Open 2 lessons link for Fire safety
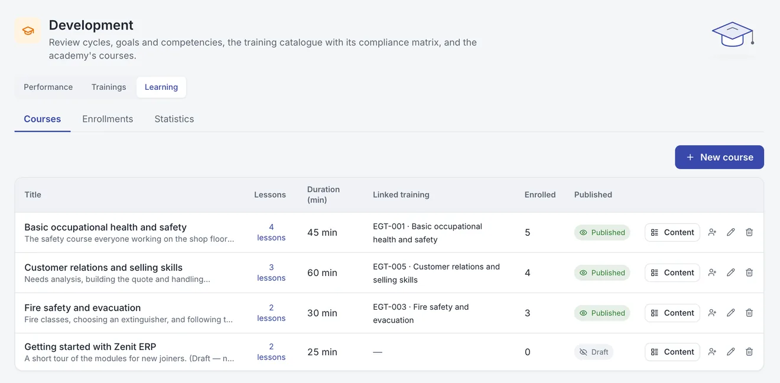Viewport: 780px width, 383px height. click(271, 313)
